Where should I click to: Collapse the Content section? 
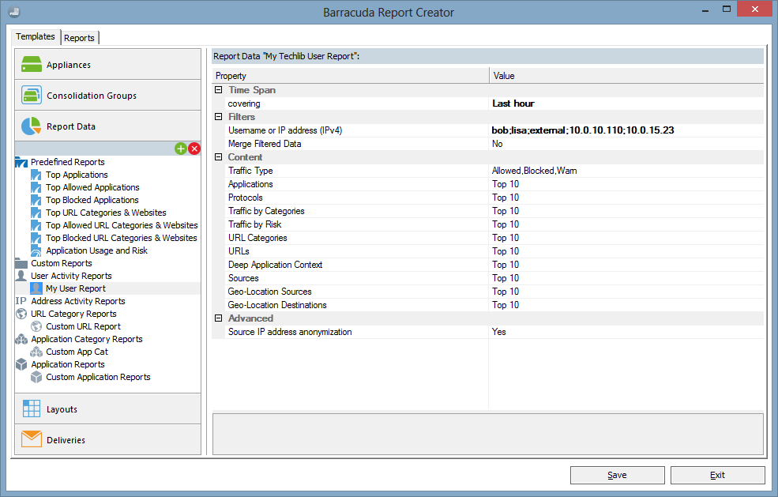click(218, 157)
